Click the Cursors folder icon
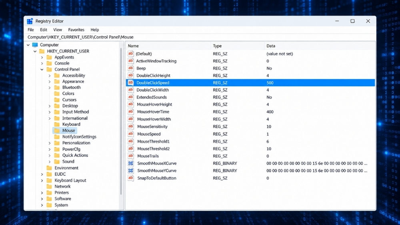 pyautogui.click(x=57, y=100)
